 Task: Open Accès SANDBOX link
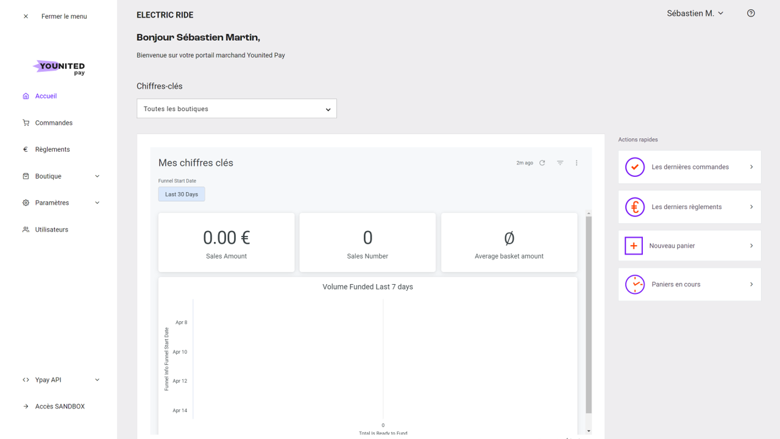pos(60,407)
